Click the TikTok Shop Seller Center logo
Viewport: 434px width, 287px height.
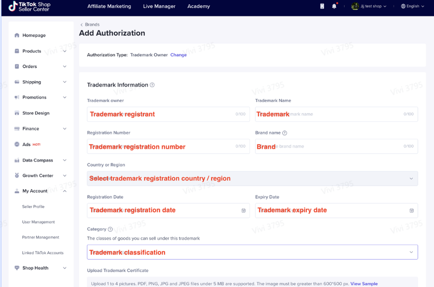[x=30, y=7]
